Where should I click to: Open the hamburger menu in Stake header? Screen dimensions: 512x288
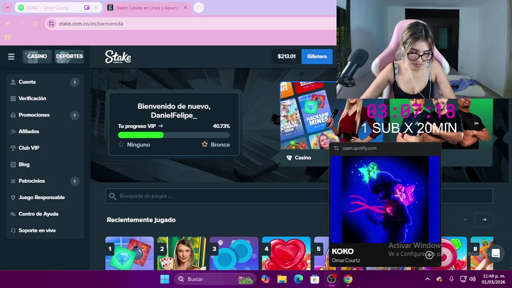pos(11,57)
